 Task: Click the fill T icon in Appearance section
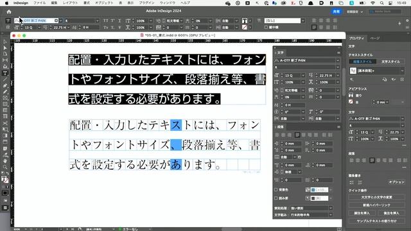[x=351, y=96]
